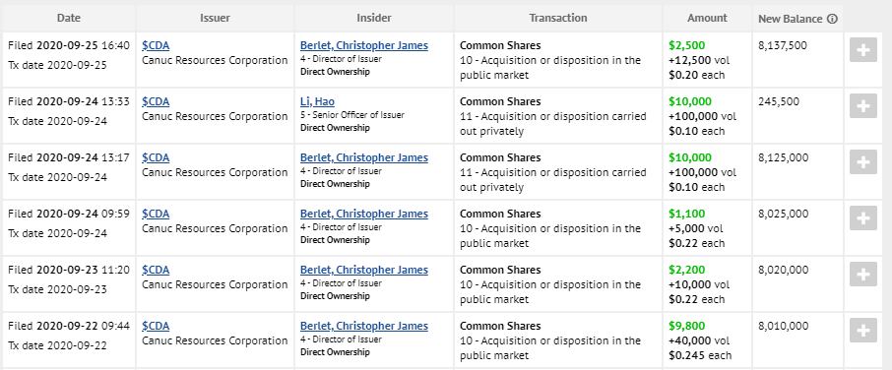The width and height of the screenshot is (892, 370).
Task: Expand the 2020-09-24 09:59 filing row
Action: click(x=863, y=218)
